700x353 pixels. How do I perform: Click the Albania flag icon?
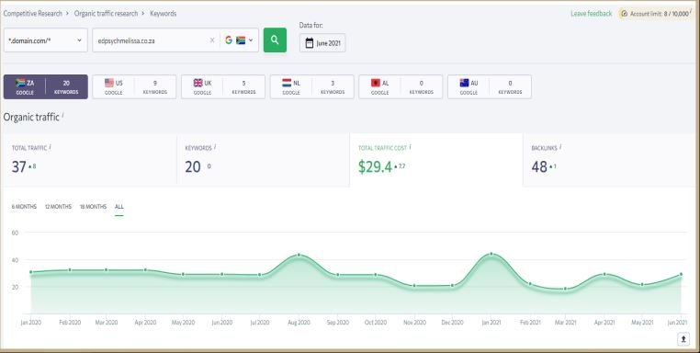tap(376, 83)
